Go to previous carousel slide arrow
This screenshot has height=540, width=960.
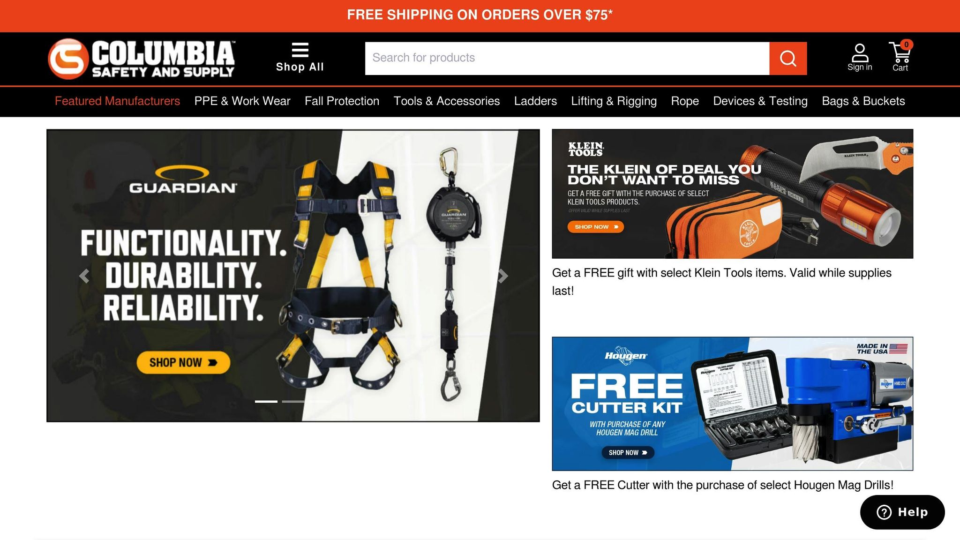pos(84,276)
